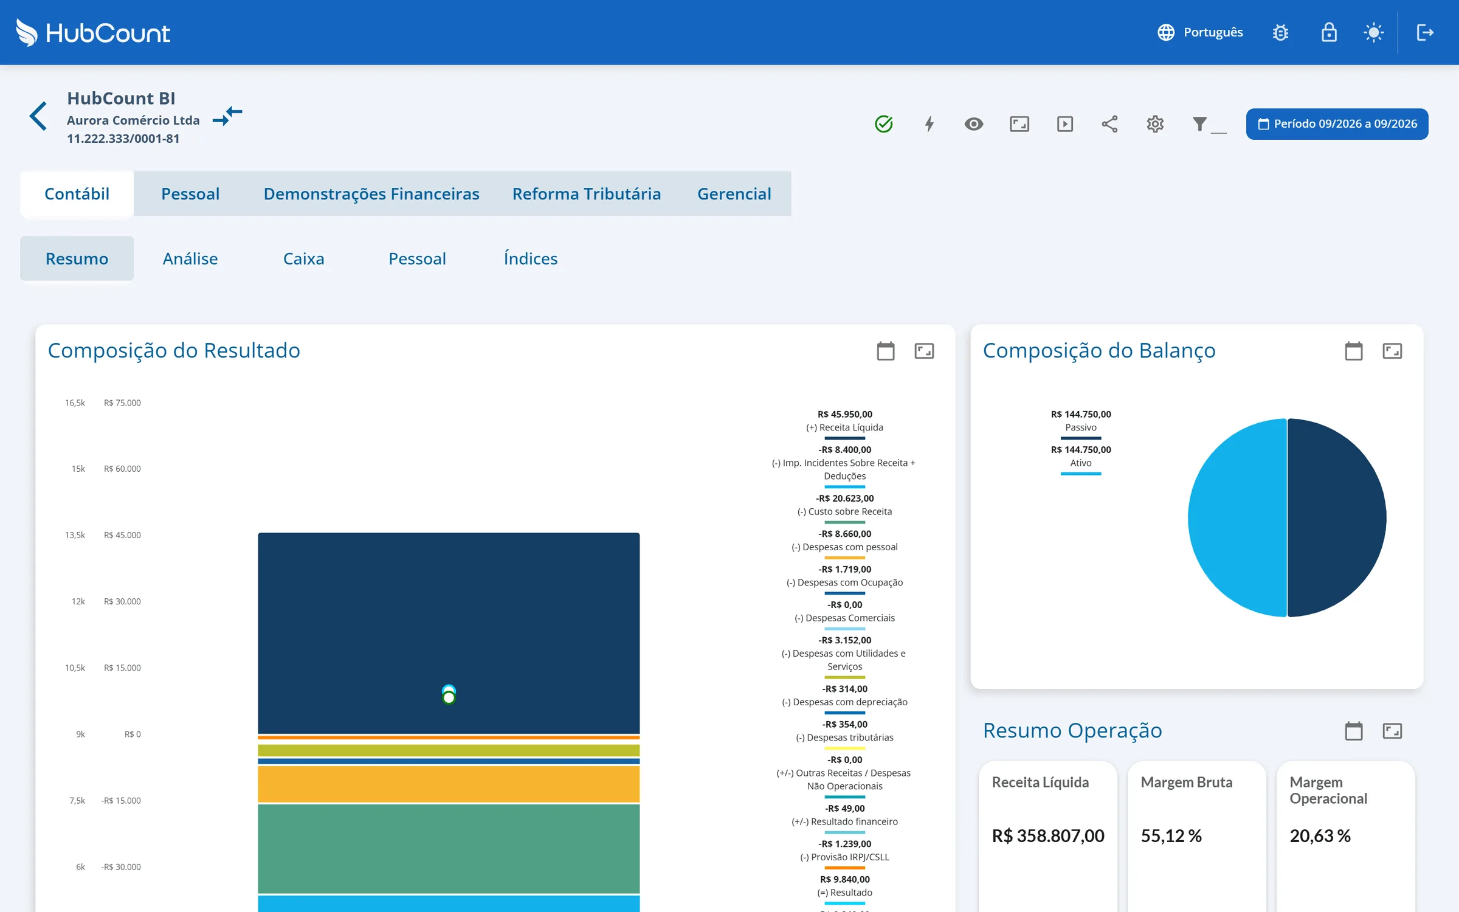
Task: Open the Pessoal sub-tab
Action: coord(417,258)
